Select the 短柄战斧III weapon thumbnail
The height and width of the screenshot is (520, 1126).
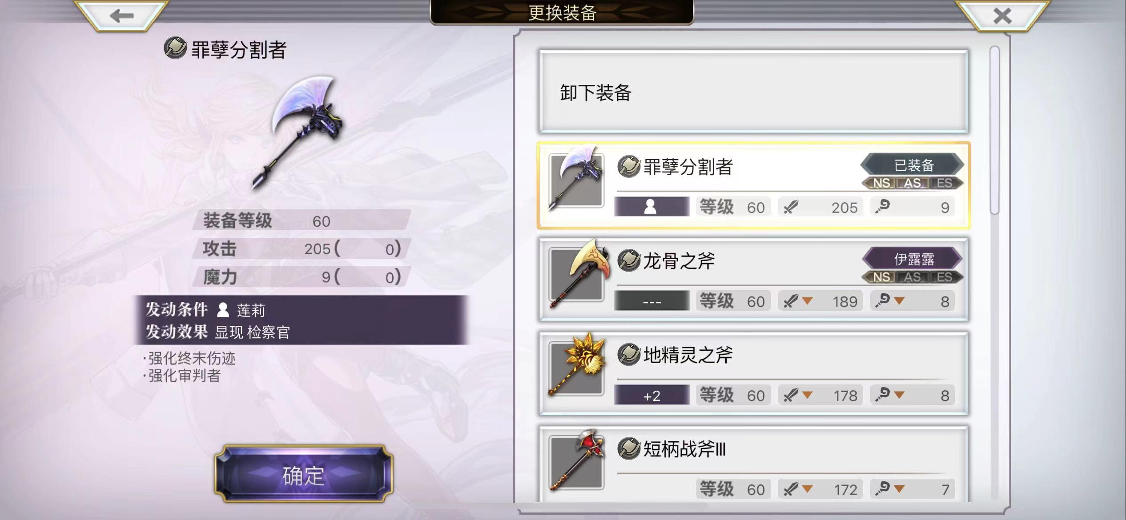pyautogui.click(x=576, y=460)
